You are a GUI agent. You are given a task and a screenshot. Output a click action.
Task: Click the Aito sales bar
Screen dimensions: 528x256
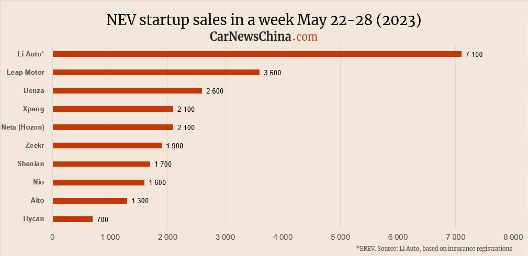pos(90,201)
